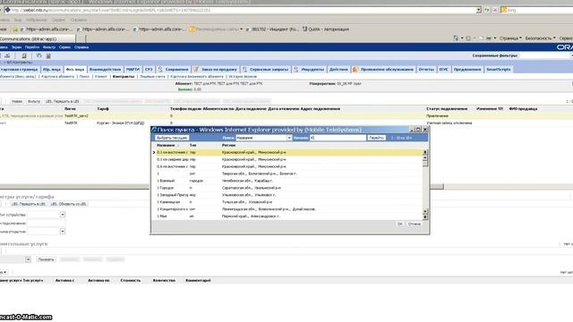The image size is (573, 322).
Task: Click Выбрать текущие in Поиск пункта dialog
Action: click(172, 138)
